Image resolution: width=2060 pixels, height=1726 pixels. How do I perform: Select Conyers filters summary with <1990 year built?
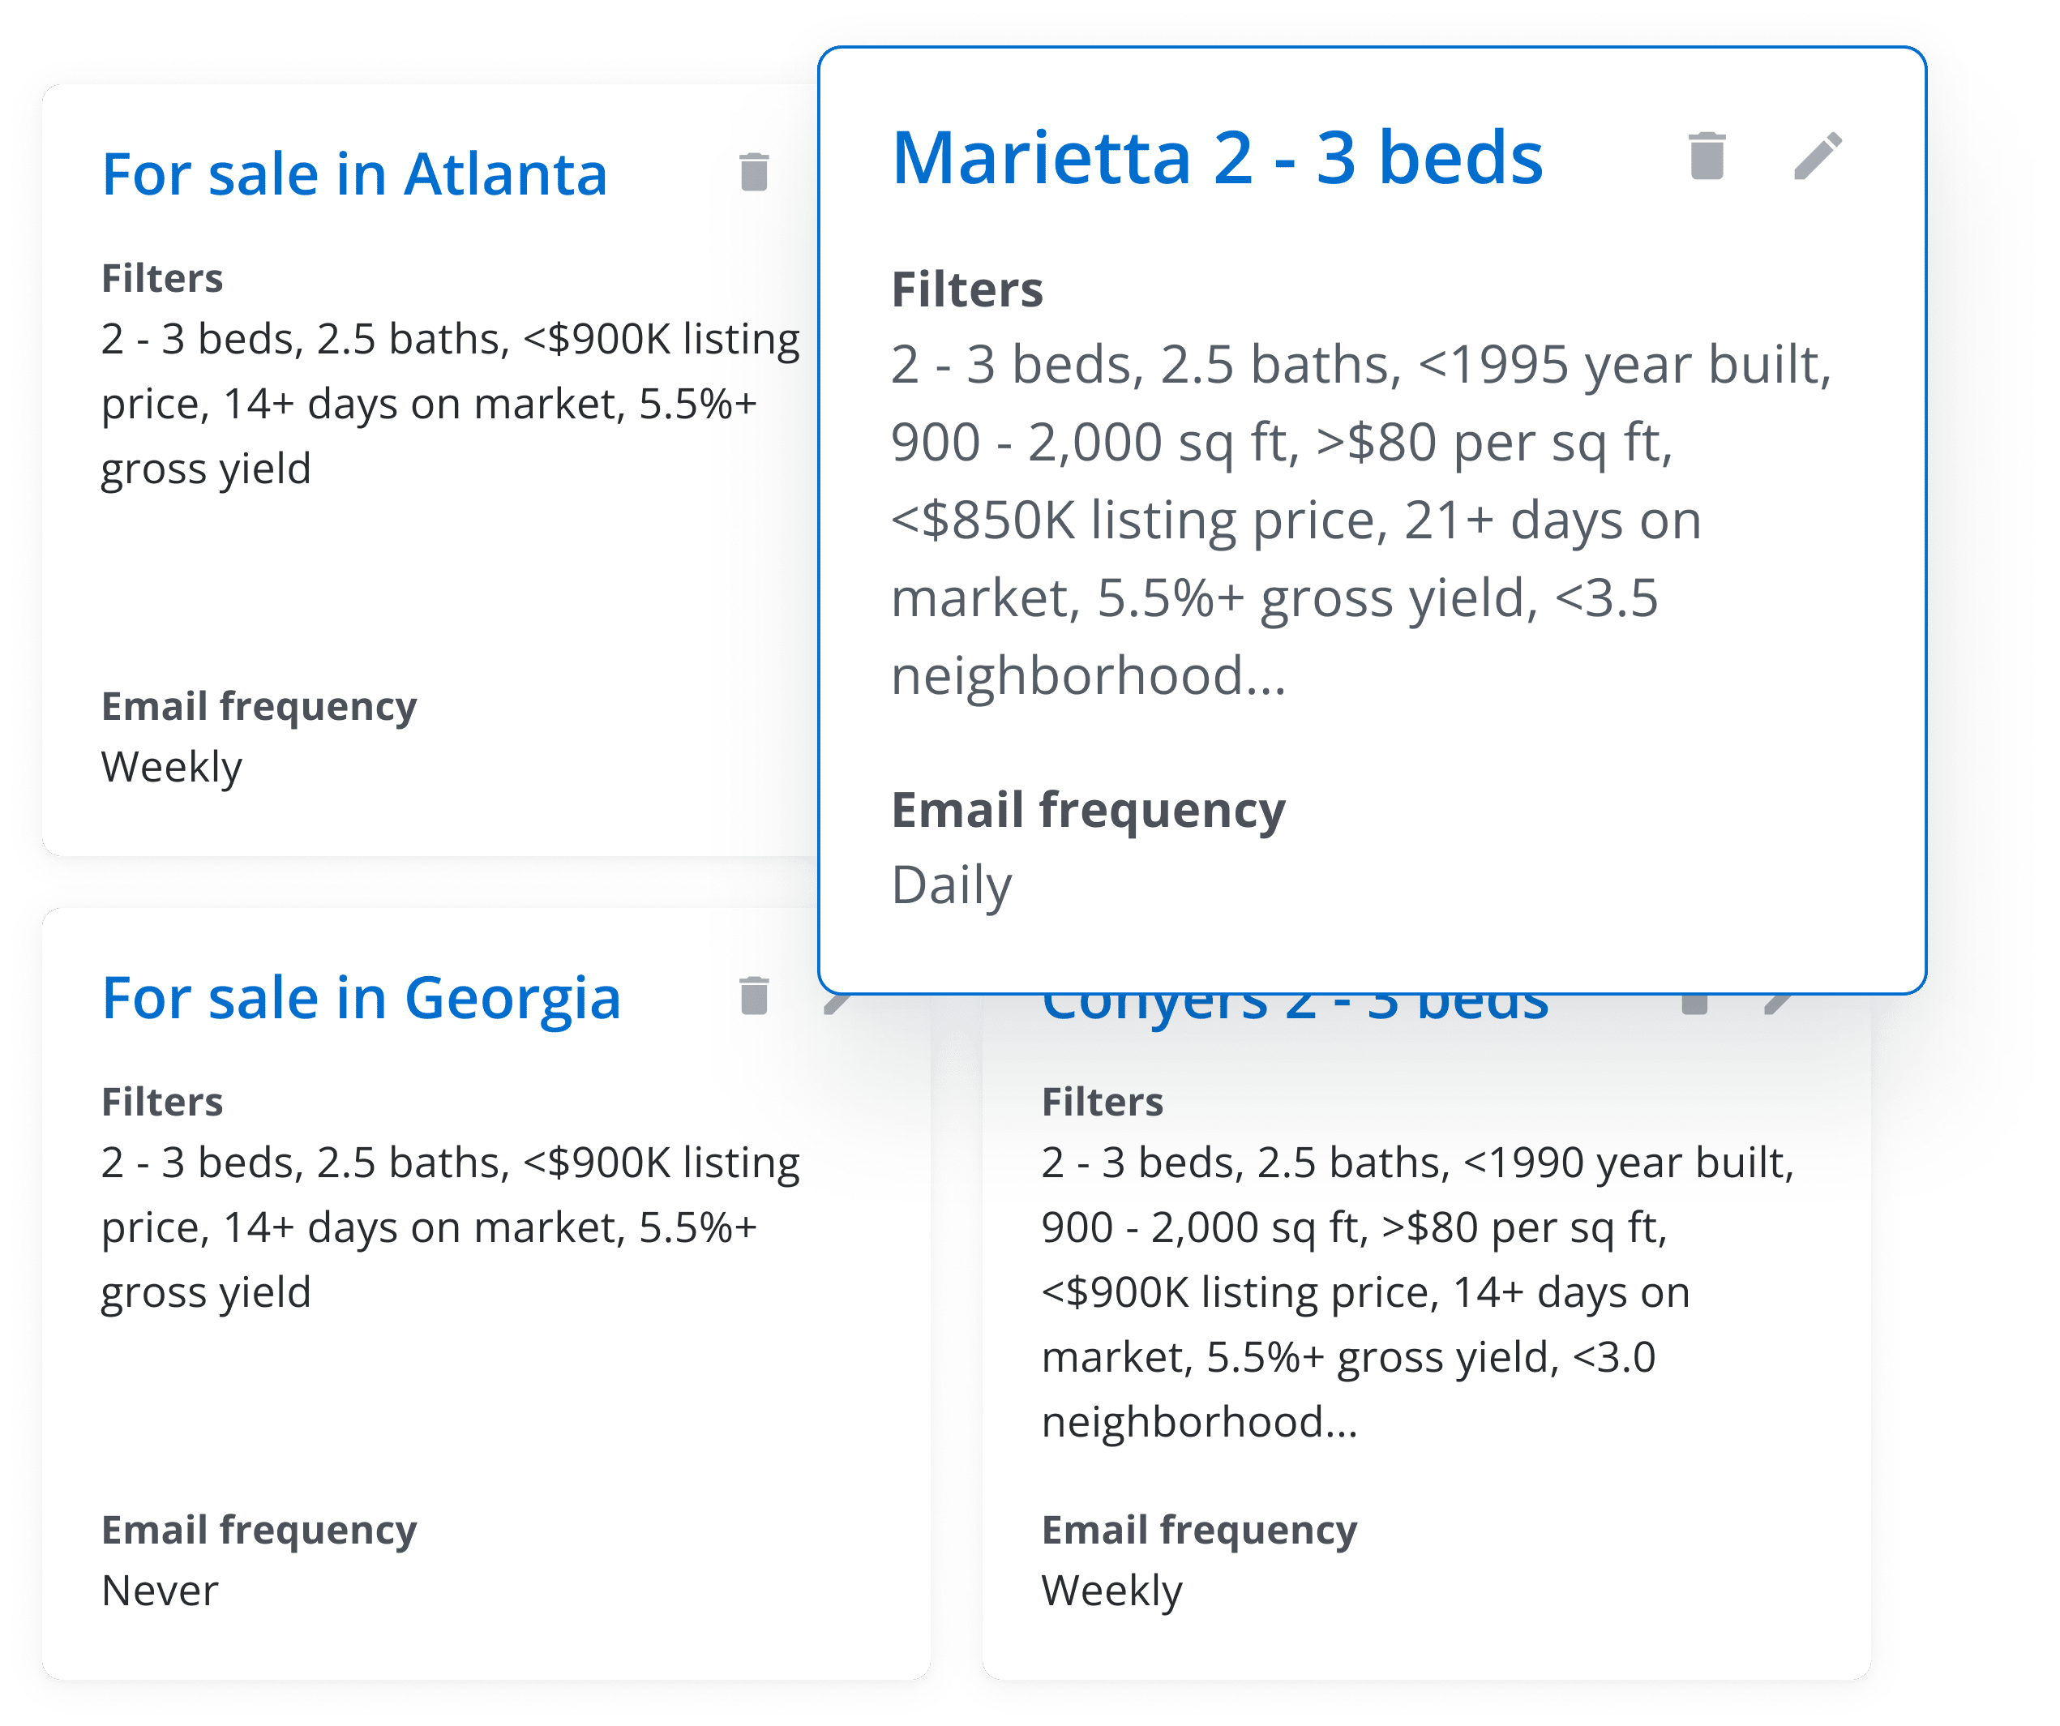tap(1416, 1291)
